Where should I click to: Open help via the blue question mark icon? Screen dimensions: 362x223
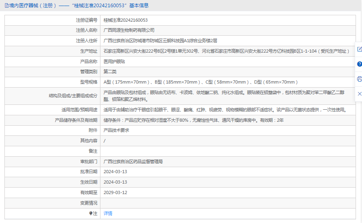point(359,64)
